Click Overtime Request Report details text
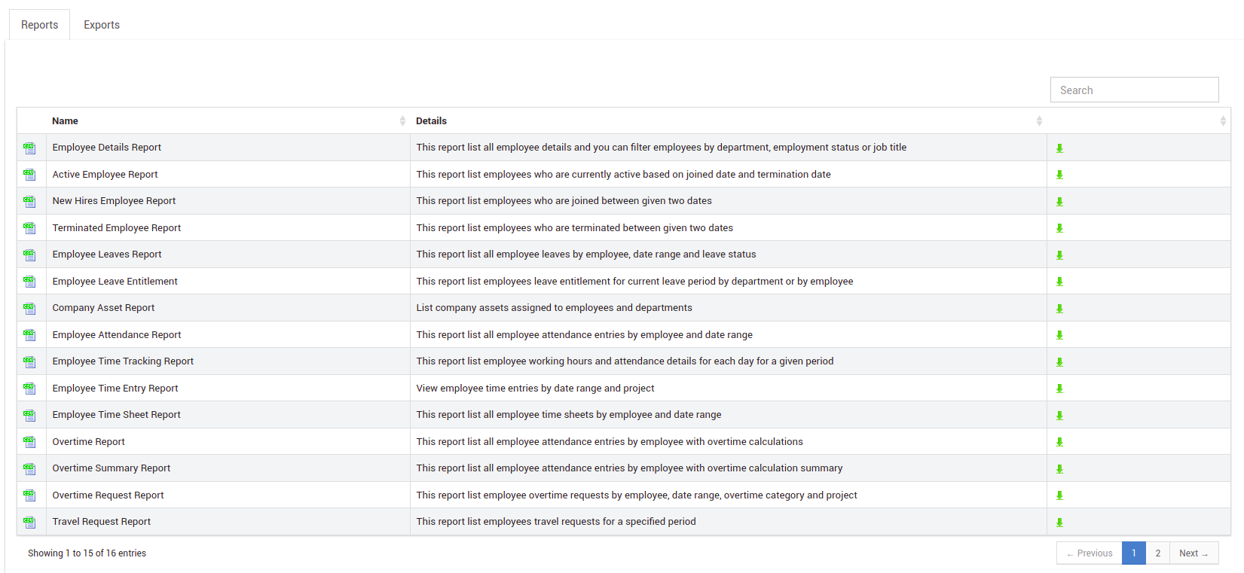 [637, 495]
